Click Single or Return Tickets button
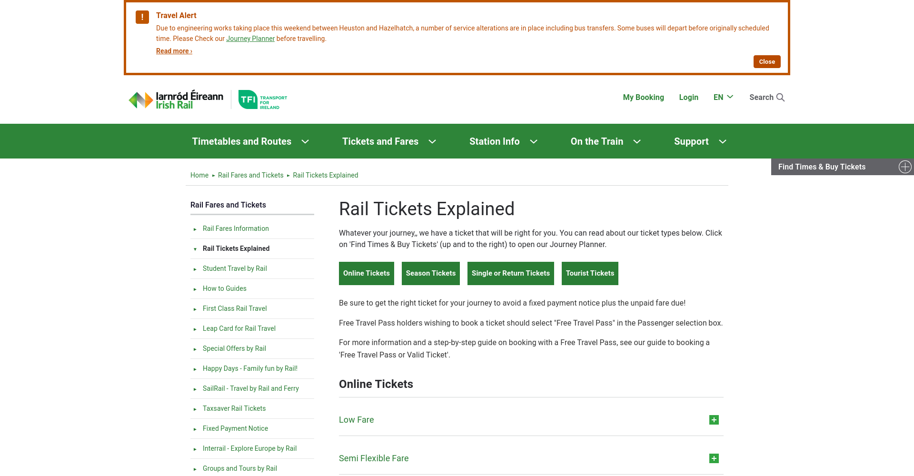This screenshot has height=476, width=914. click(510, 273)
